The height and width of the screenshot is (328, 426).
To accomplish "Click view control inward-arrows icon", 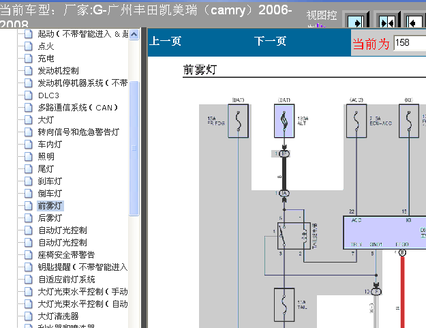I will [x=387, y=23].
